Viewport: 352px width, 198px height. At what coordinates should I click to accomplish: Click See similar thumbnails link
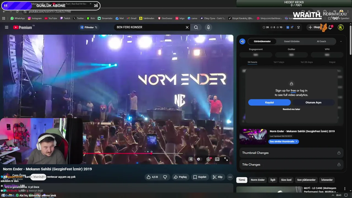[x=284, y=141]
